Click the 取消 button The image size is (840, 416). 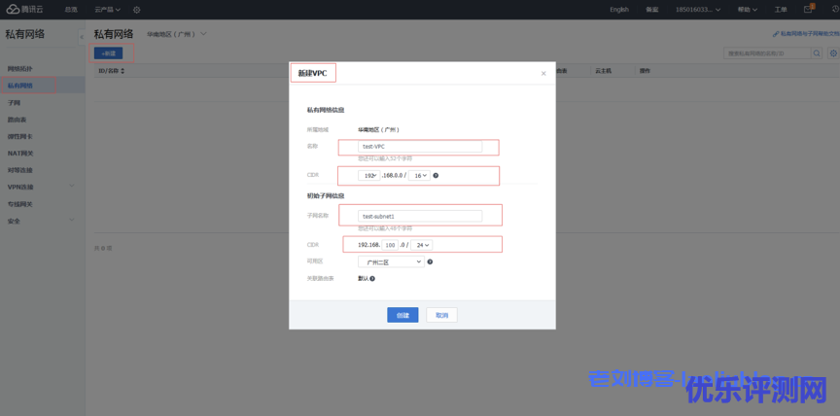441,315
